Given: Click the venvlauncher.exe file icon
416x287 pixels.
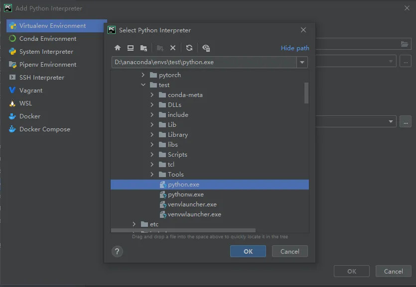Looking at the screenshot, I should pos(163,204).
